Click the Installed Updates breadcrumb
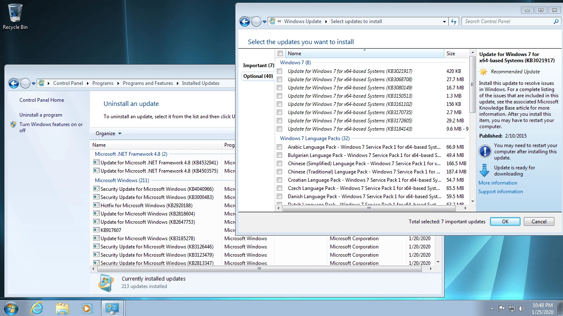Image resolution: width=563 pixels, height=316 pixels. point(201,83)
